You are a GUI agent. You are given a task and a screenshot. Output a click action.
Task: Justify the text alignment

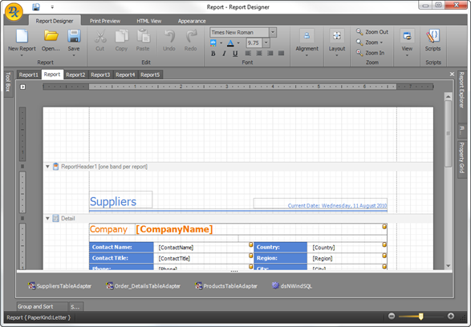(x=281, y=53)
